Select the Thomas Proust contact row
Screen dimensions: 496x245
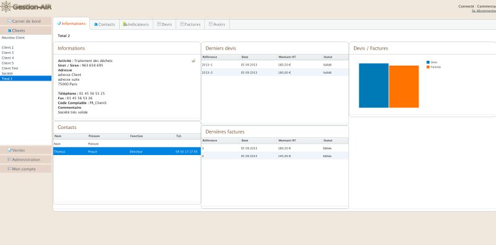click(x=127, y=151)
